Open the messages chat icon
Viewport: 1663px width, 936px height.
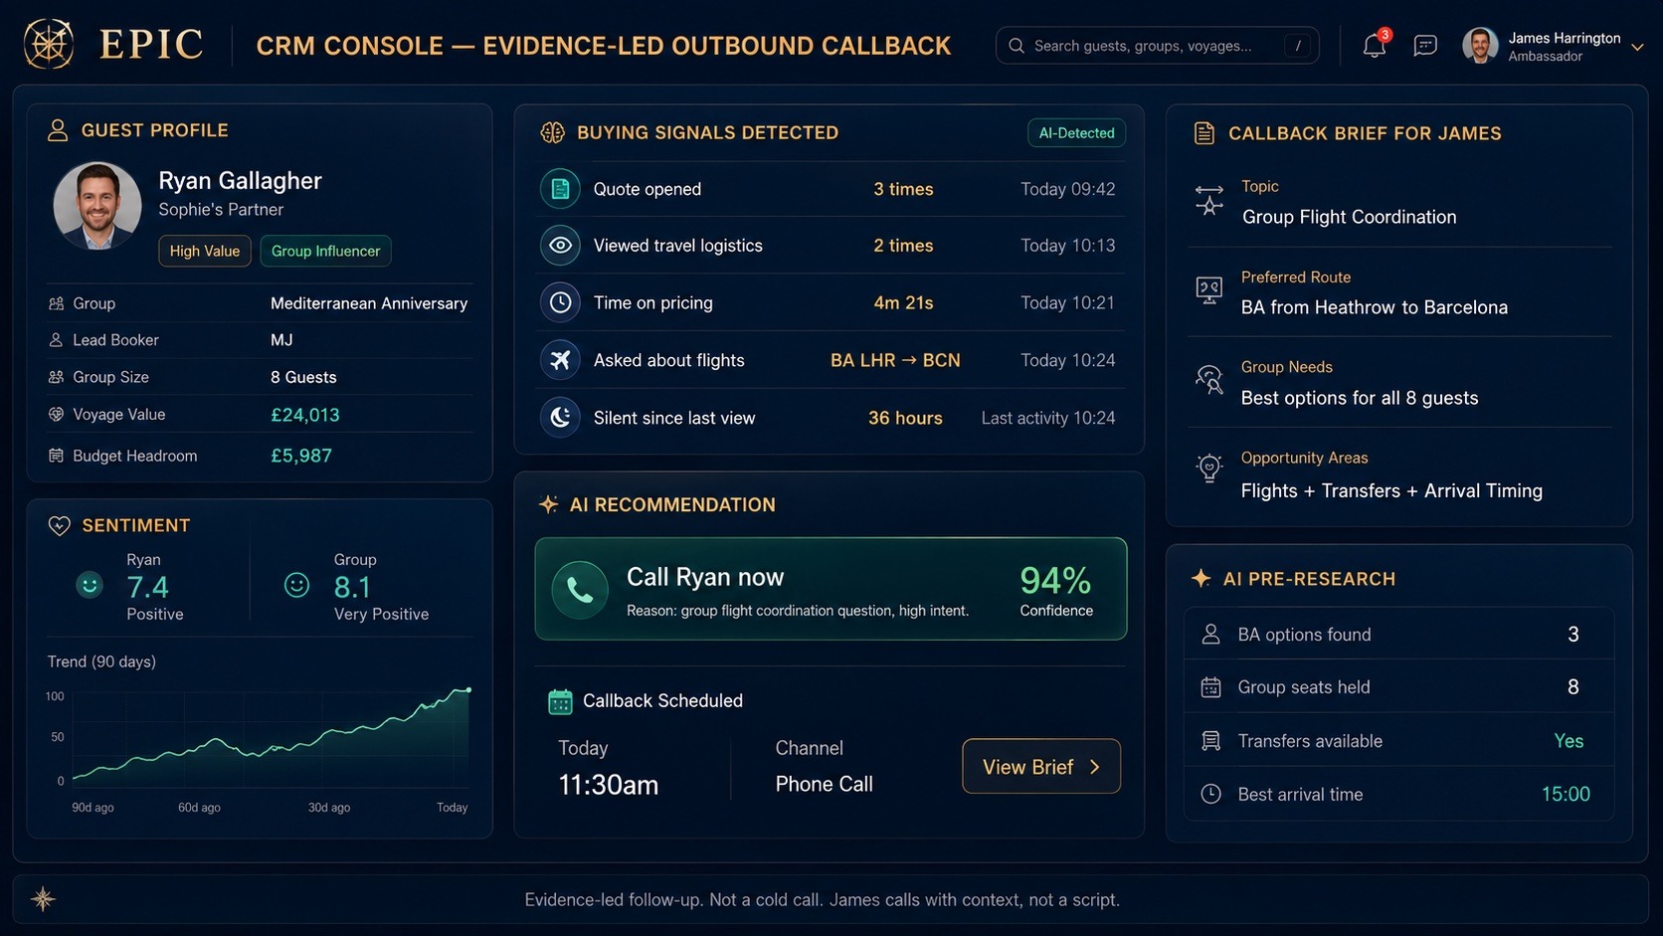1425,46
